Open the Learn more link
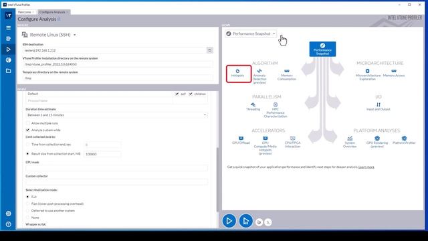Viewport: 428px width, 241px height. [x=366, y=167]
